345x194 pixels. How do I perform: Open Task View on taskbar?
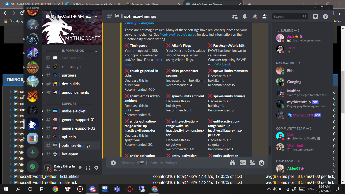click(42, 189)
